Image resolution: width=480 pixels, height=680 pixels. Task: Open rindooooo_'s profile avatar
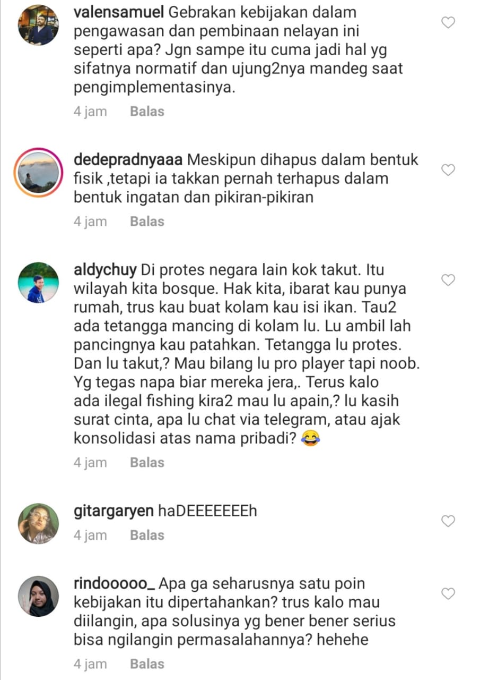click(39, 596)
